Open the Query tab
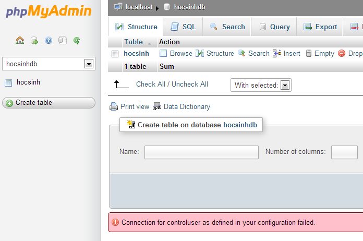 click(x=274, y=27)
